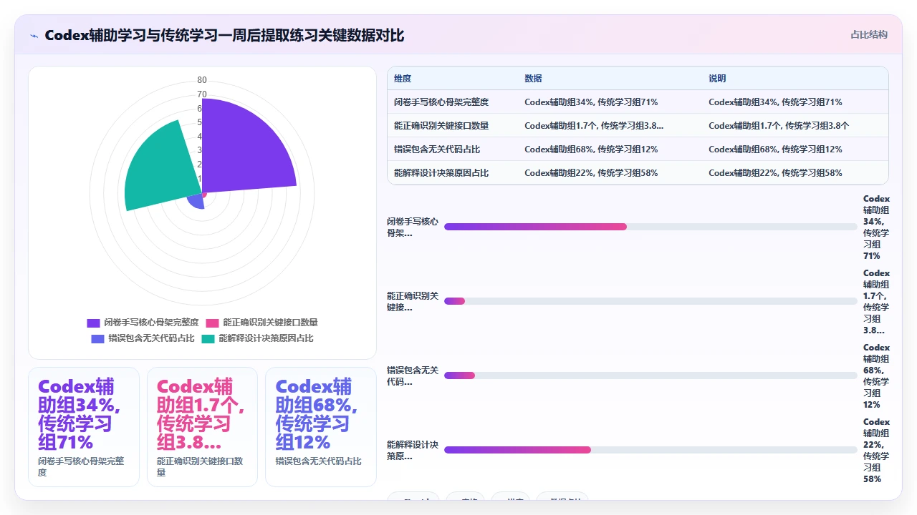Click the 占比结构 badge in the header
This screenshot has height=515, width=917.
tap(869, 34)
